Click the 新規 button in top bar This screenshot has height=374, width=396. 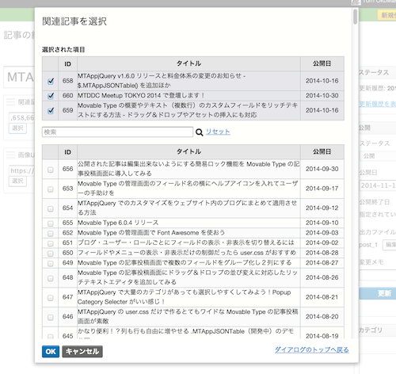coord(387,15)
